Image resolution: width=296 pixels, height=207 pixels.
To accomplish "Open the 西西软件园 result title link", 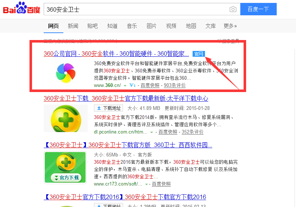I will pos(128,145).
